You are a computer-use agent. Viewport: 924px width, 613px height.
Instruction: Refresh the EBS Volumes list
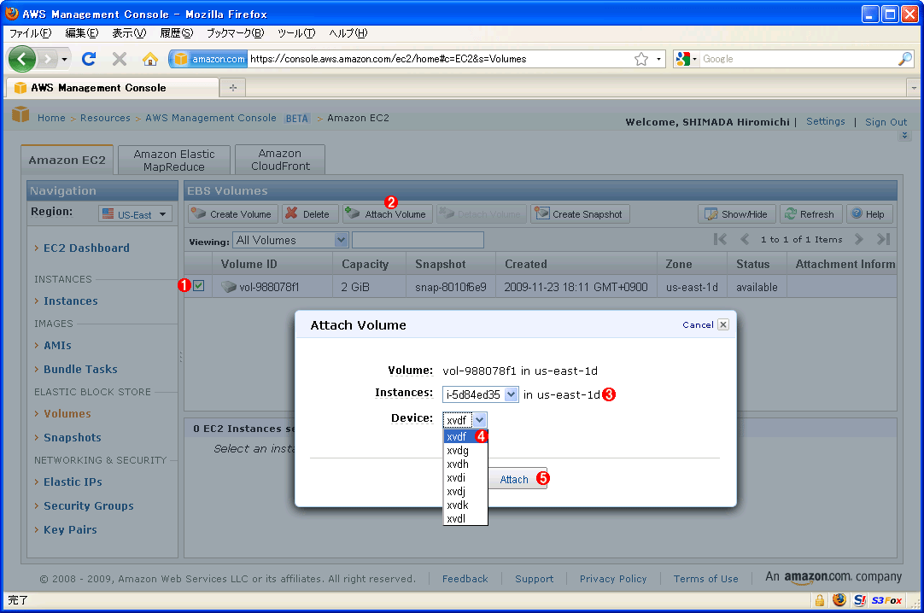coord(812,213)
